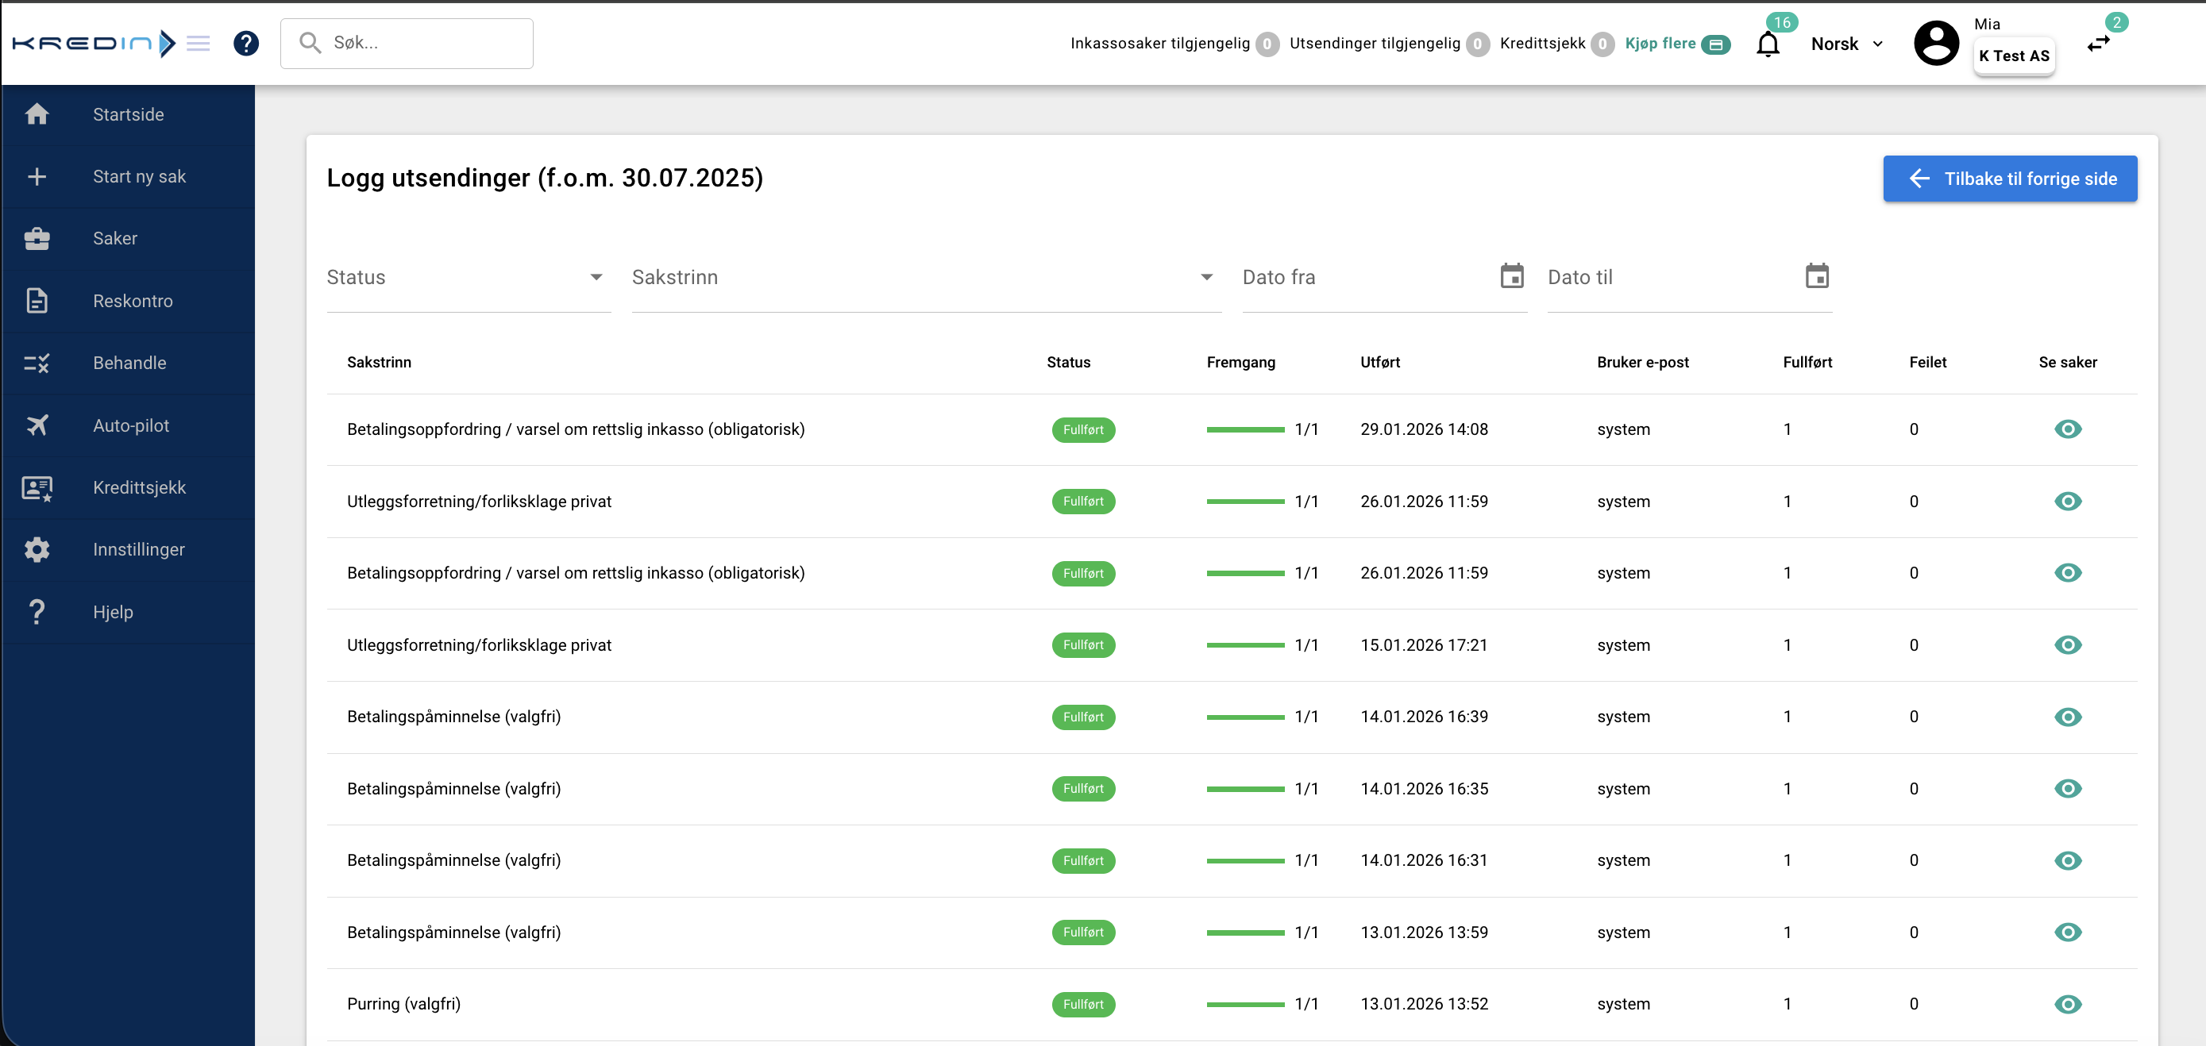Viewport: 2206px width, 1046px height.
Task: Click Tilbake til forrige side button
Action: tap(2009, 179)
